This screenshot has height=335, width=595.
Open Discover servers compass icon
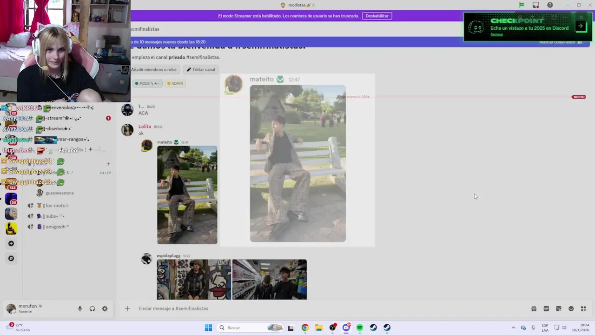(11, 258)
